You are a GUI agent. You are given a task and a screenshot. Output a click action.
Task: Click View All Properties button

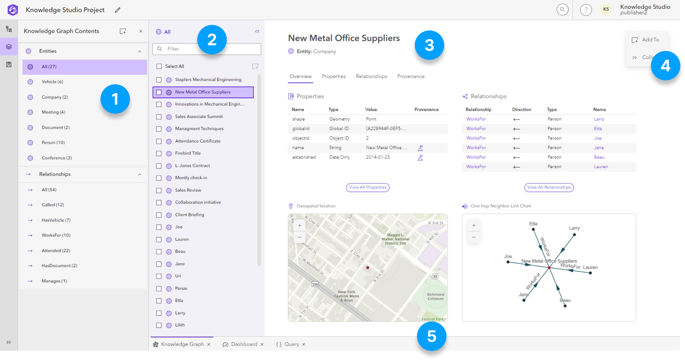coord(367,187)
